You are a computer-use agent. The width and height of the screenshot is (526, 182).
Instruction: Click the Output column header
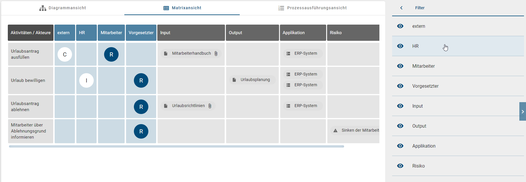coord(252,33)
